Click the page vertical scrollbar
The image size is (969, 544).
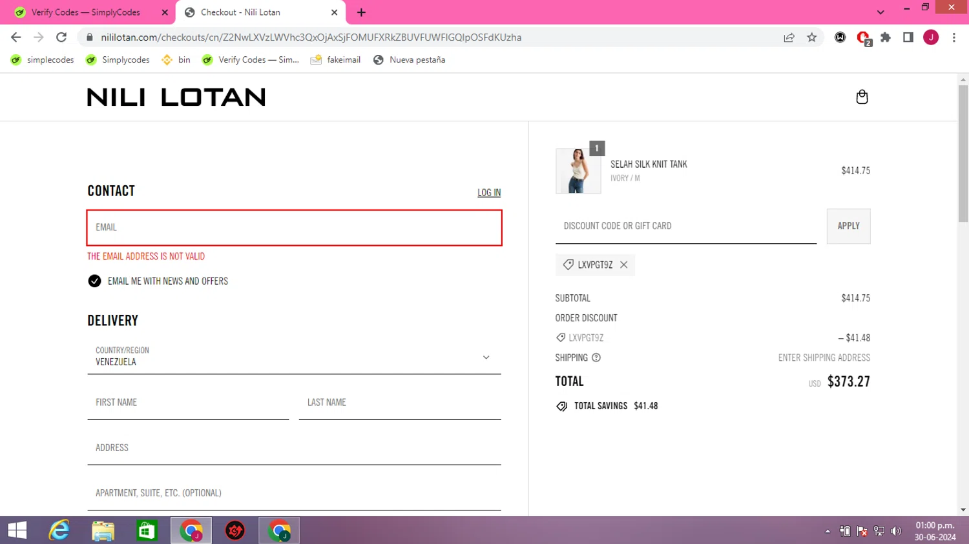(963, 154)
